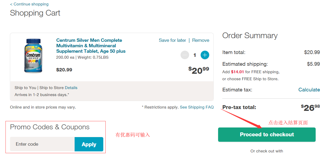Apply the promo code
This screenshot has height=155, width=336.
(x=89, y=144)
